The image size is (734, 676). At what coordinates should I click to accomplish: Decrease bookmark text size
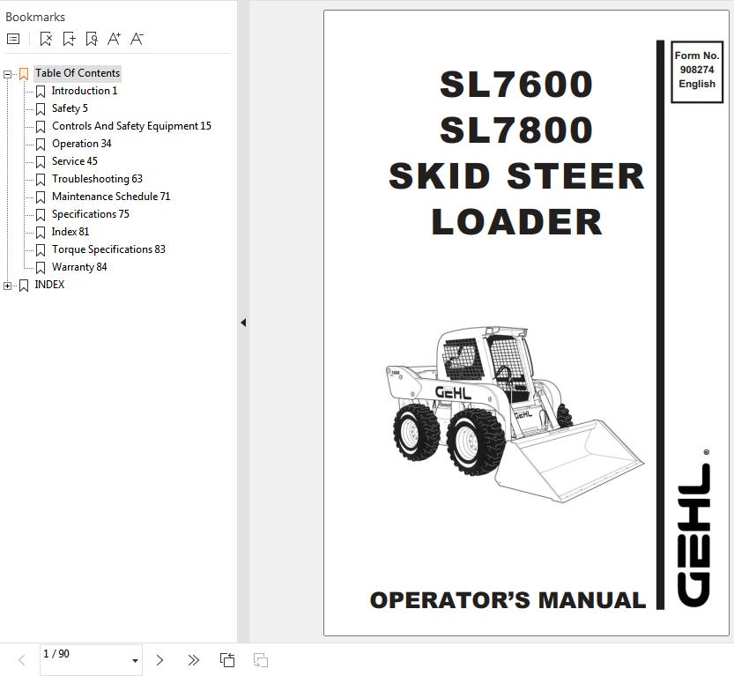click(x=137, y=39)
